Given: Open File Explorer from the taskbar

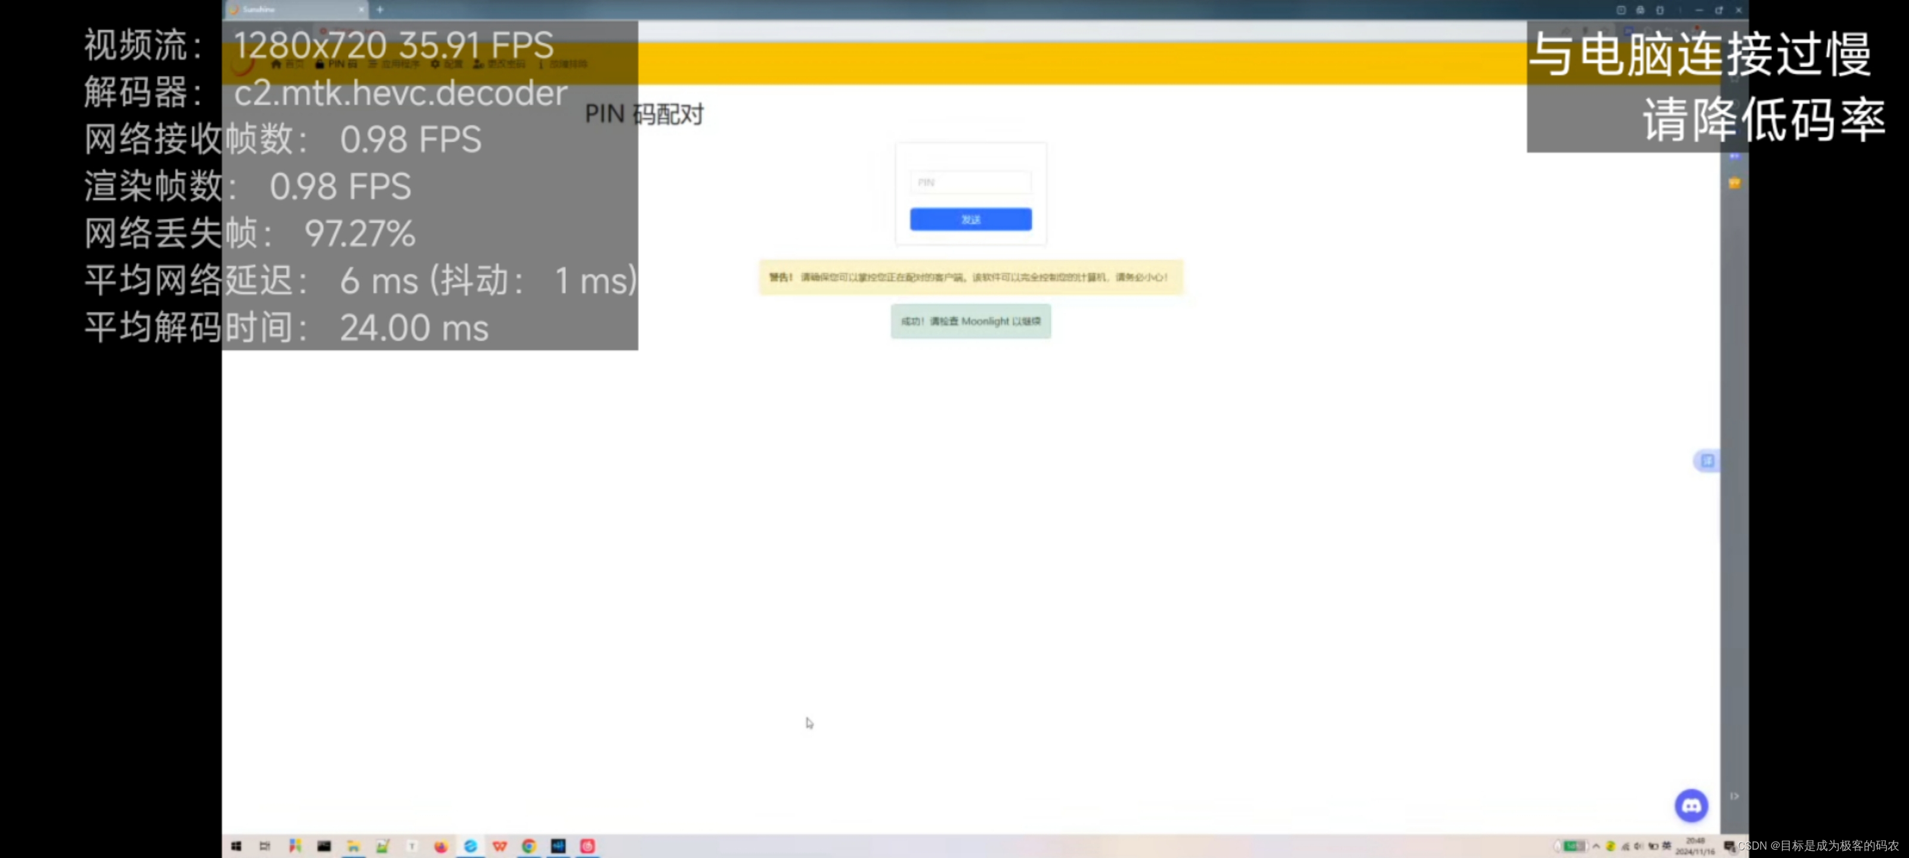Looking at the screenshot, I should pos(354,845).
